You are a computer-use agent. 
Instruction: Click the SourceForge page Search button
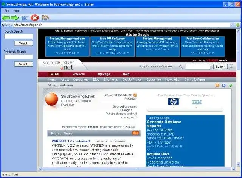pyautogui.click(x=220, y=67)
